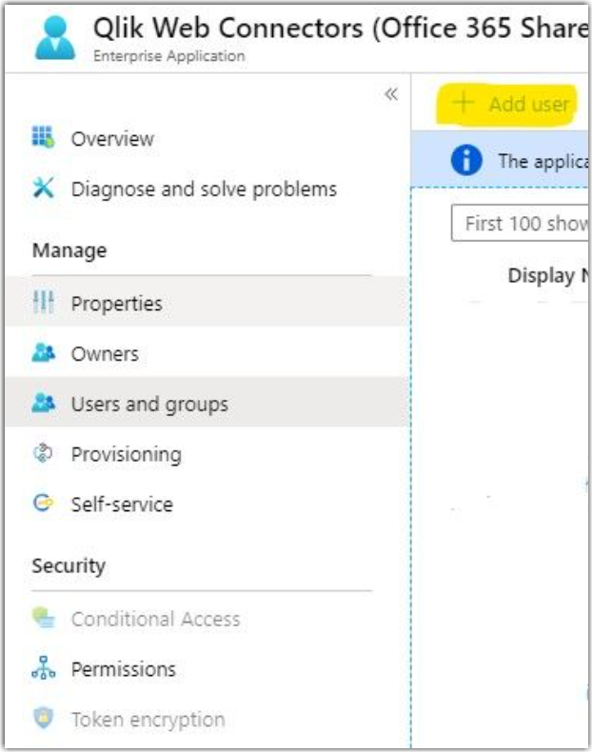Click the Owners people icon

[44, 354]
